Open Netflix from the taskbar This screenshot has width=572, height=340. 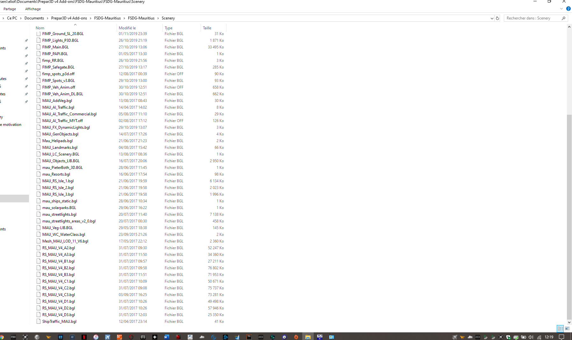(x=84, y=337)
